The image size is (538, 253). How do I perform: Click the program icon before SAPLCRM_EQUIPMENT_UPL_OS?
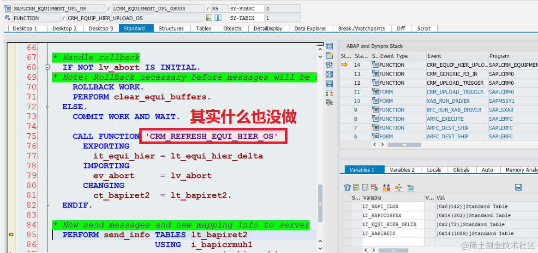pos(7,9)
